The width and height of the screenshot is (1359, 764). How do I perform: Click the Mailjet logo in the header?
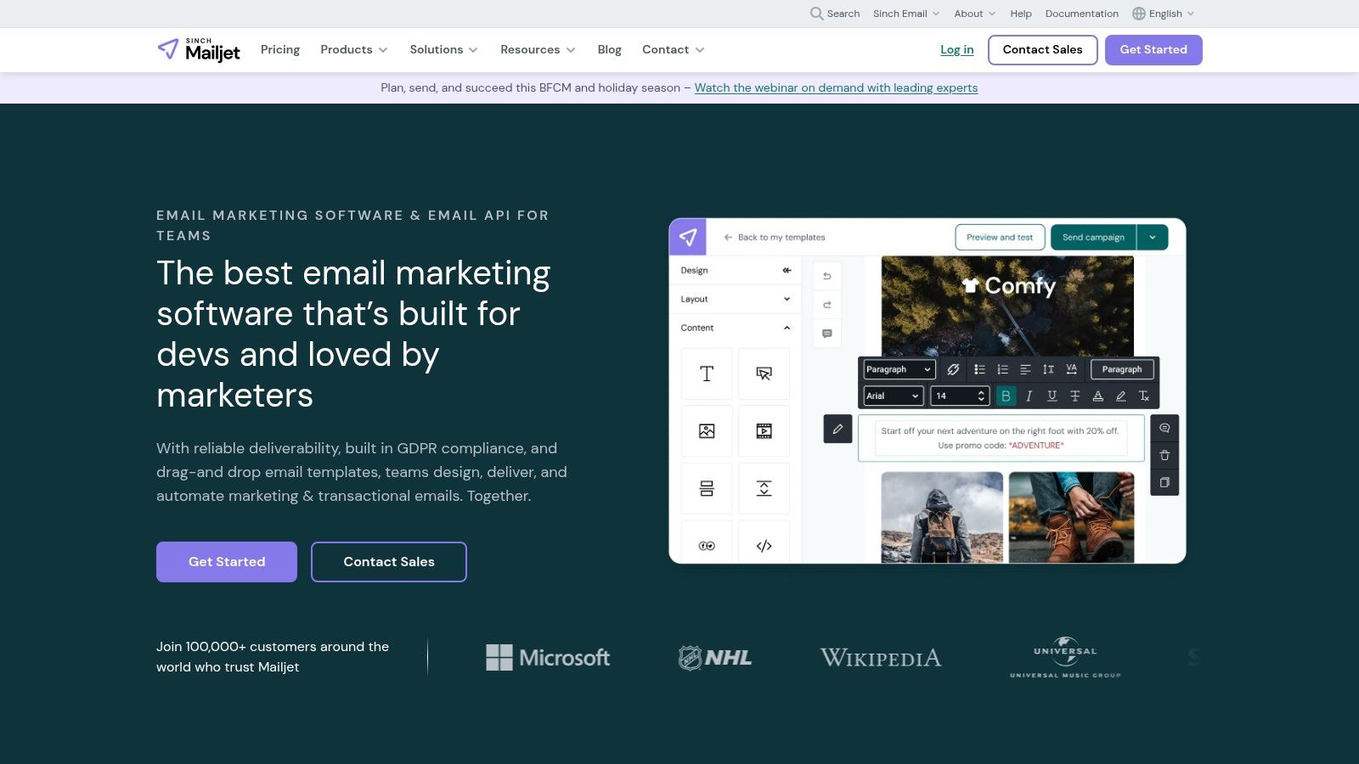coord(199,50)
